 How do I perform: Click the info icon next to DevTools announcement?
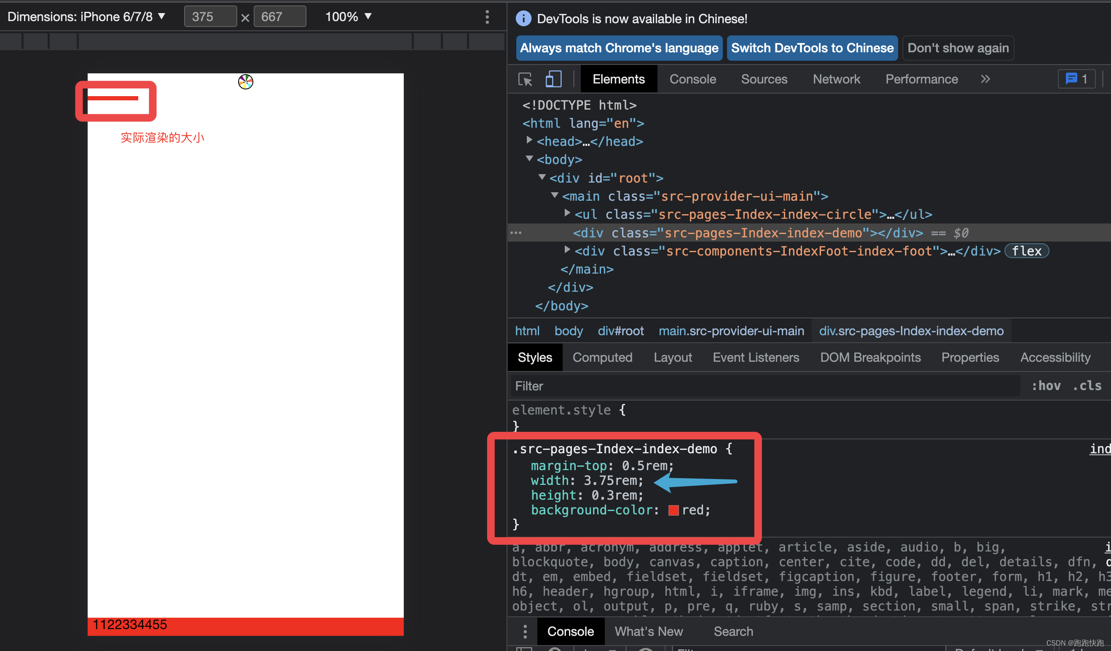tap(523, 19)
